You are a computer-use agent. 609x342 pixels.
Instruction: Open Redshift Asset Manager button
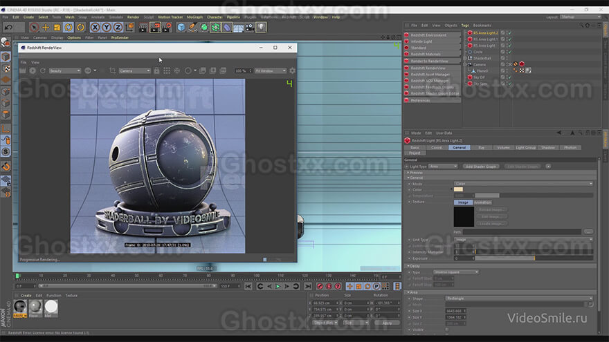pyautogui.click(x=433, y=74)
